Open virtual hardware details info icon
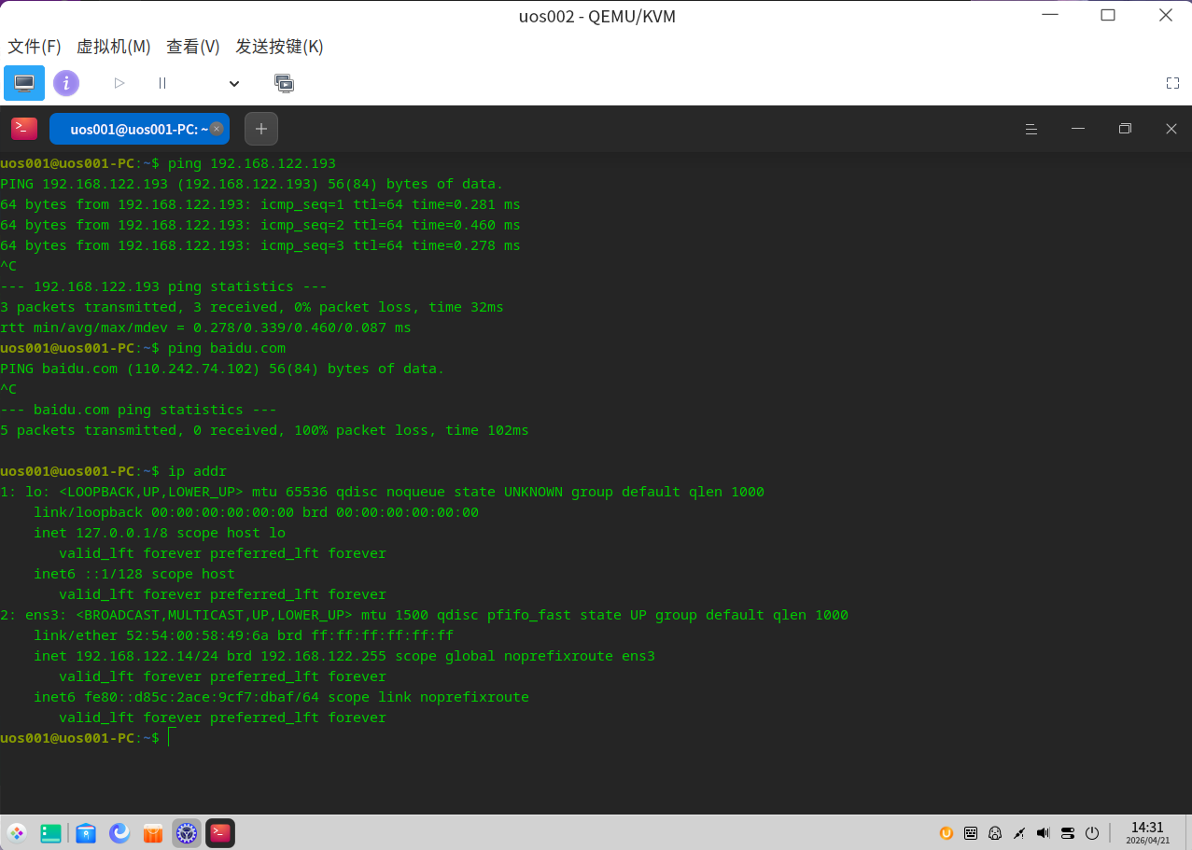Viewport: 1192px width, 850px height. point(66,83)
